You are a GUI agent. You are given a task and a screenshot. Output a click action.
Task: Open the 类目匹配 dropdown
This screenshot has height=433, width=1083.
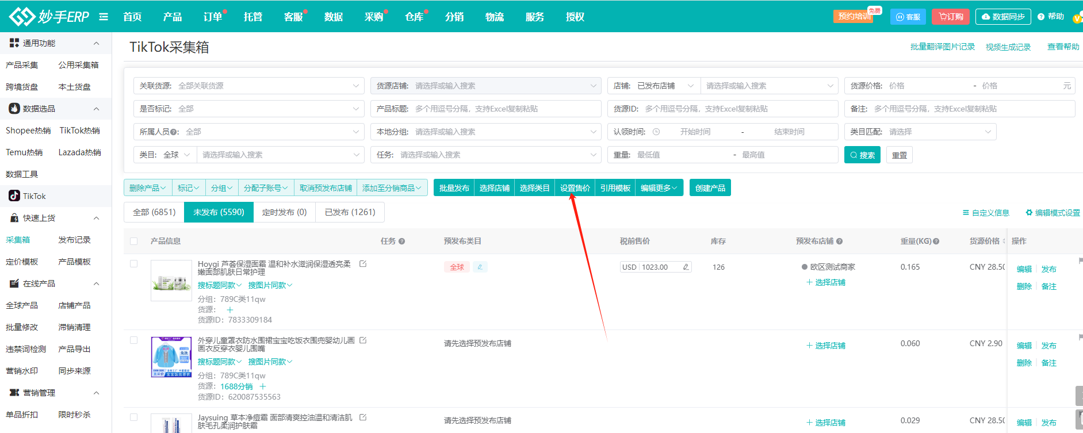tap(920, 132)
